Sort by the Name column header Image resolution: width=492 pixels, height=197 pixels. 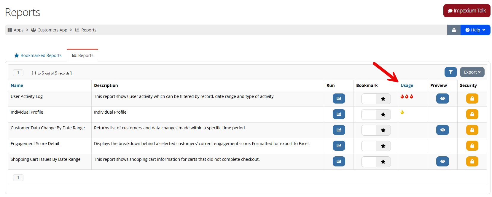tap(17, 85)
